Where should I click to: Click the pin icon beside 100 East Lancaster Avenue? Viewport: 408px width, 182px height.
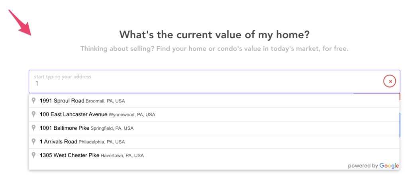pos(34,114)
